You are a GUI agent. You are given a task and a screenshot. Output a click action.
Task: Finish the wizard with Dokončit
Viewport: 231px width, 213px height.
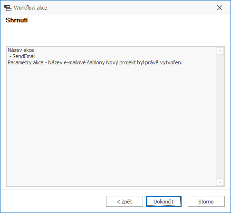(x=164, y=202)
